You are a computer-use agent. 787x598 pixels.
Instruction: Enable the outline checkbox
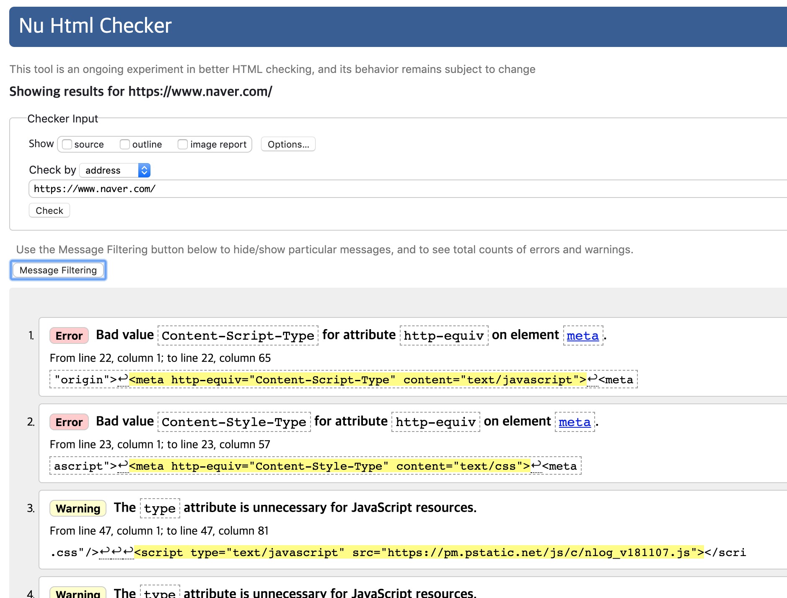[125, 144]
